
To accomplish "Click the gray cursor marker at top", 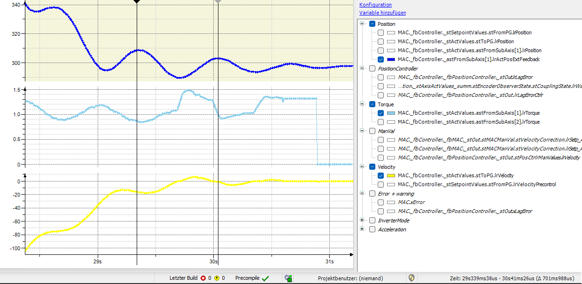I will tap(217, 2).
